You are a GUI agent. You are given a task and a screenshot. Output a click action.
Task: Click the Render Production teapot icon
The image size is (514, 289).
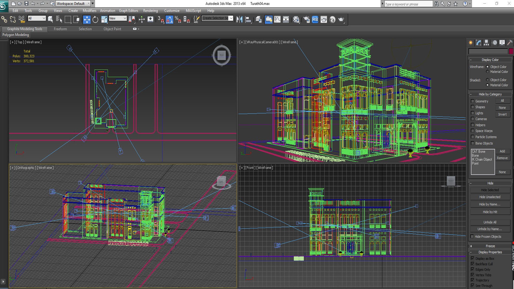tap(341, 19)
